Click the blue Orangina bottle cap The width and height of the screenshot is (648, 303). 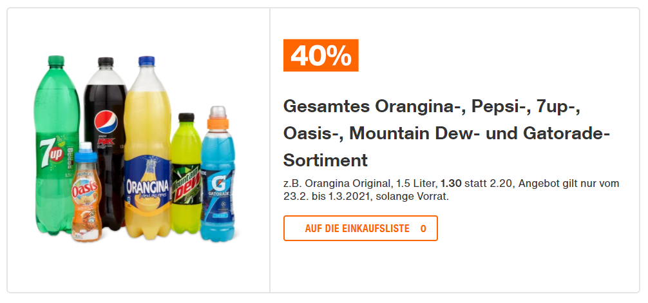click(147, 62)
